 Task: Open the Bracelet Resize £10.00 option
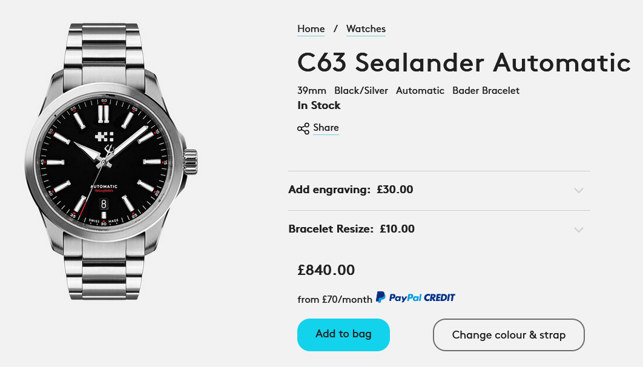(351, 229)
